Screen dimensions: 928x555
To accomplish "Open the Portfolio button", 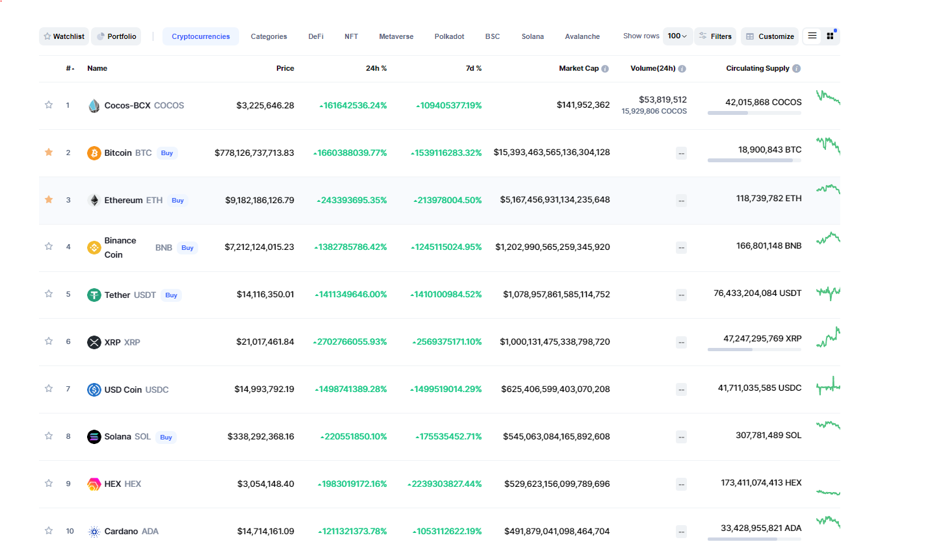I will tap(116, 36).
